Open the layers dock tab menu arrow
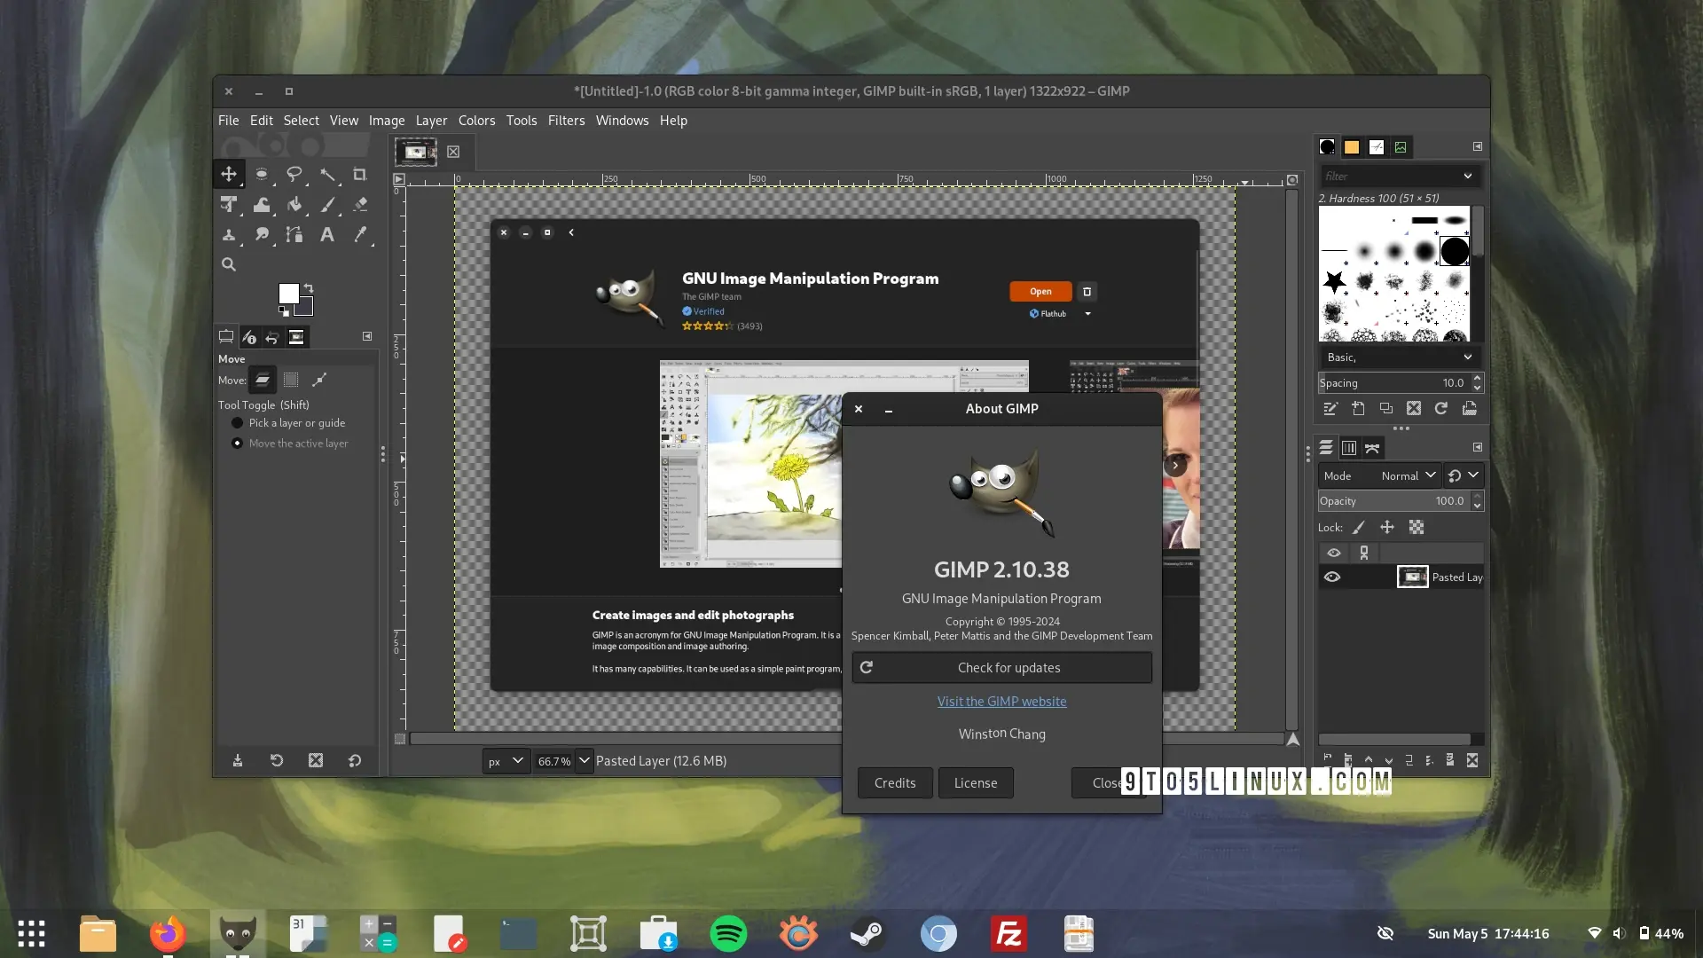Image resolution: width=1703 pixels, height=958 pixels. 1478,447
